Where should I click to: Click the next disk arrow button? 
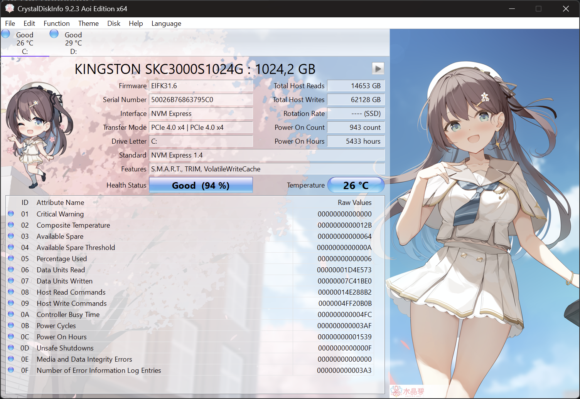(378, 69)
